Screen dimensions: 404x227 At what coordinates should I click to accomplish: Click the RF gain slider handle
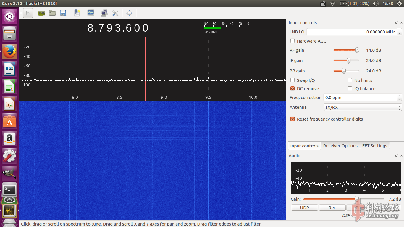pos(357,50)
